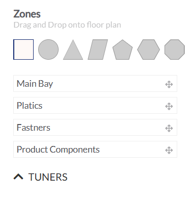The width and height of the screenshot is (191, 197).
Task: Click the Drag and Drop hint text
Action: pyautogui.click(x=67, y=25)
